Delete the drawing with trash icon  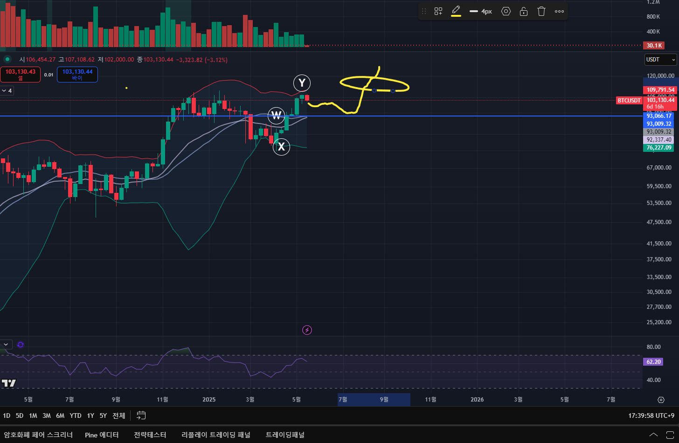[x=541, y=11]
